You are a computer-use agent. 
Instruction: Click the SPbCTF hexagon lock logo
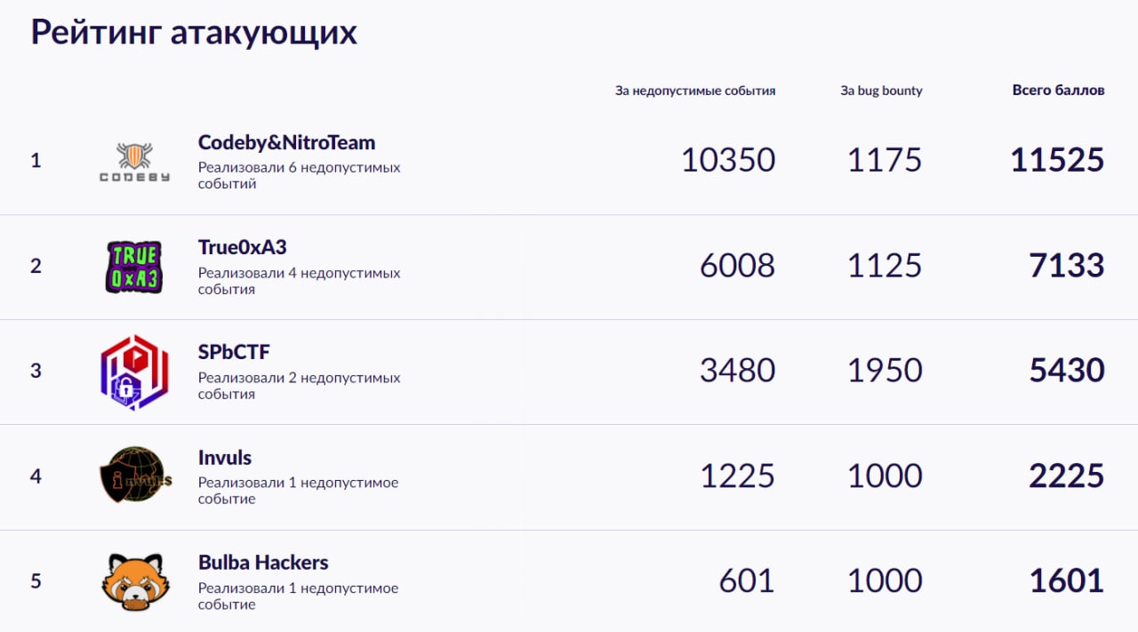click(x=134, y=372)
